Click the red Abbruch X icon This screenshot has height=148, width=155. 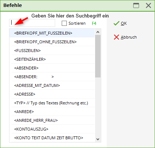pyautogui.click(x=117, y=37)
